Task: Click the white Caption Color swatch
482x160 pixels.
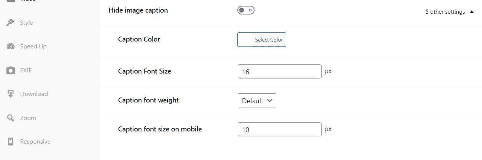Action: (245, 40)
